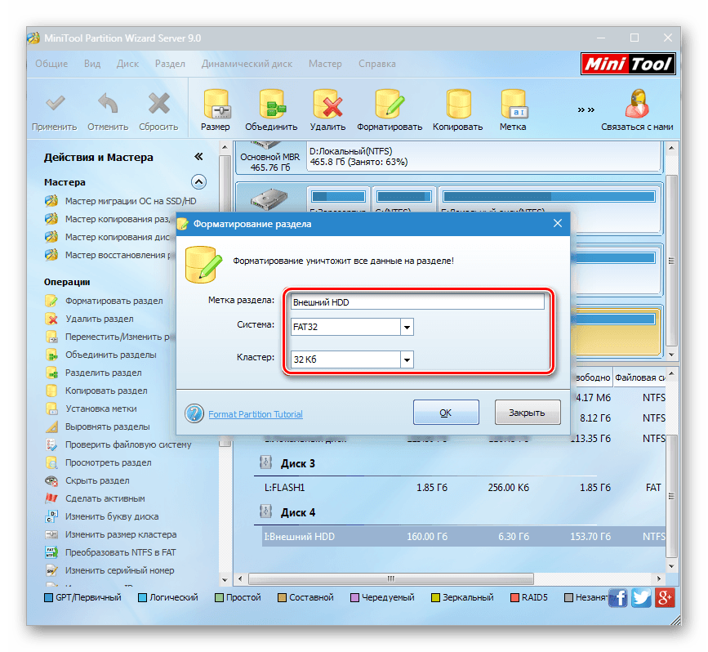Viewport: 708px width, 652px height.
Task: Collapse the Действия и Мастера panel
Action: point(198,157)
